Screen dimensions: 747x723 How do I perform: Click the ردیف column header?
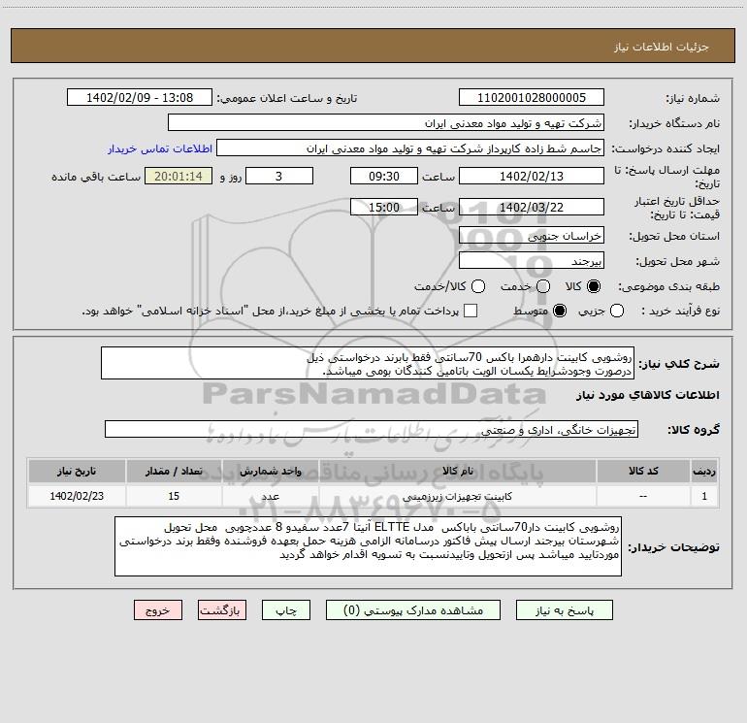pos(704,472)
